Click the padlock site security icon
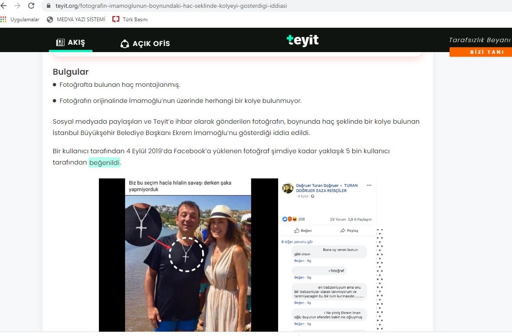 (49, 6)
